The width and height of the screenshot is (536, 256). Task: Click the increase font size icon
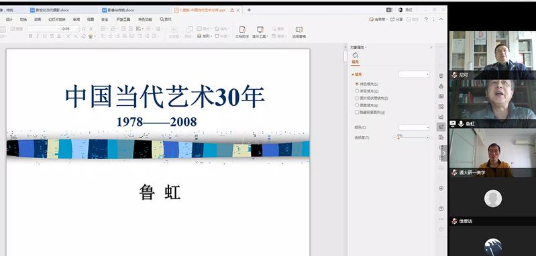point(83,29)
